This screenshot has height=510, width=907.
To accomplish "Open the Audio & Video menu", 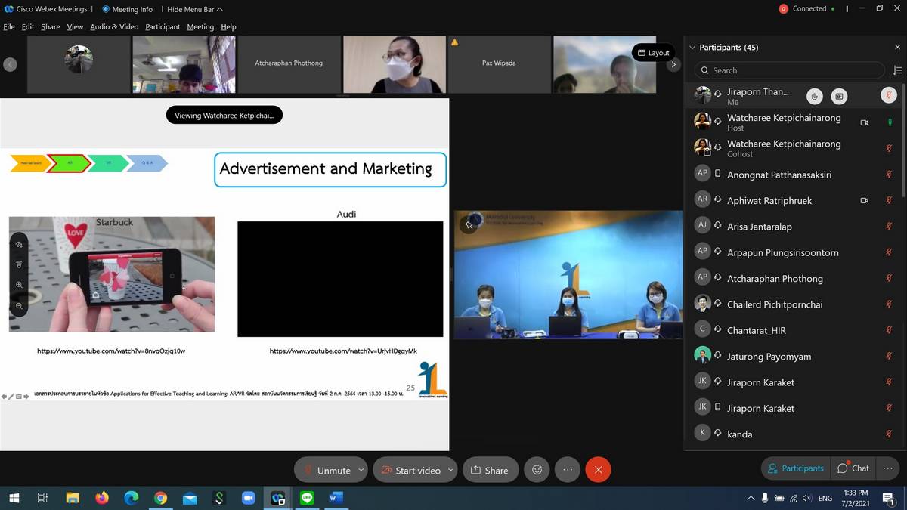I will [x=114, y=26].
